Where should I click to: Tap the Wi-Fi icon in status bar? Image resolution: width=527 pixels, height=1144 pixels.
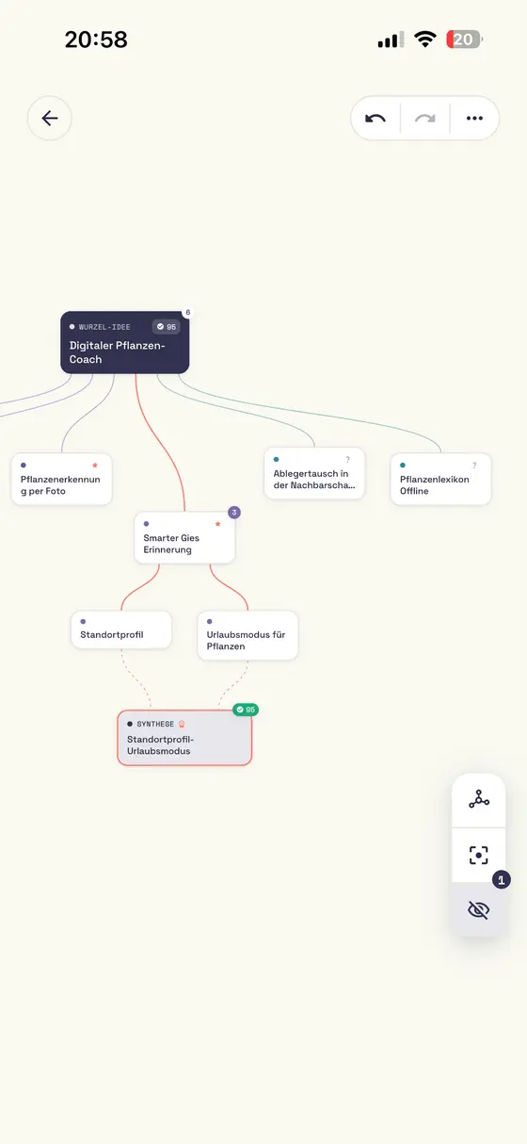coord(425,40)
